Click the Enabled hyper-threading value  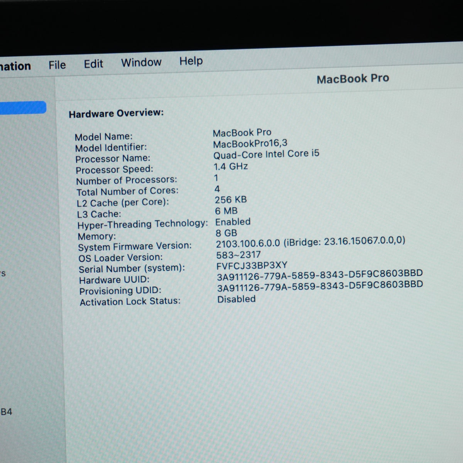pos(233,222)
